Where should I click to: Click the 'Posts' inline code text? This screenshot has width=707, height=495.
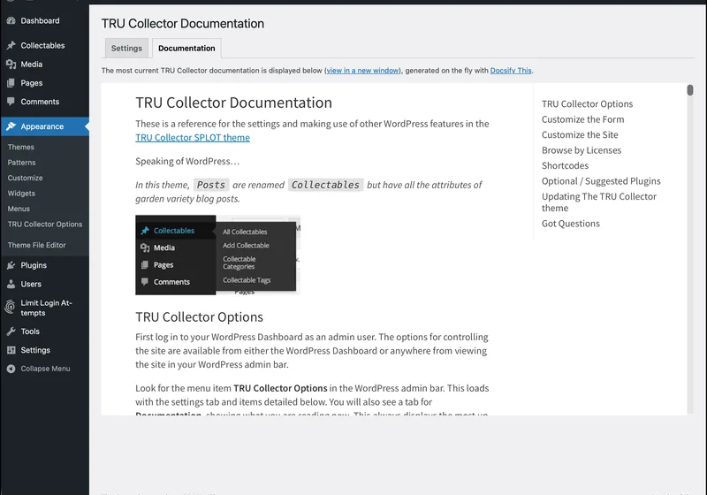click(x=211, y=185)
